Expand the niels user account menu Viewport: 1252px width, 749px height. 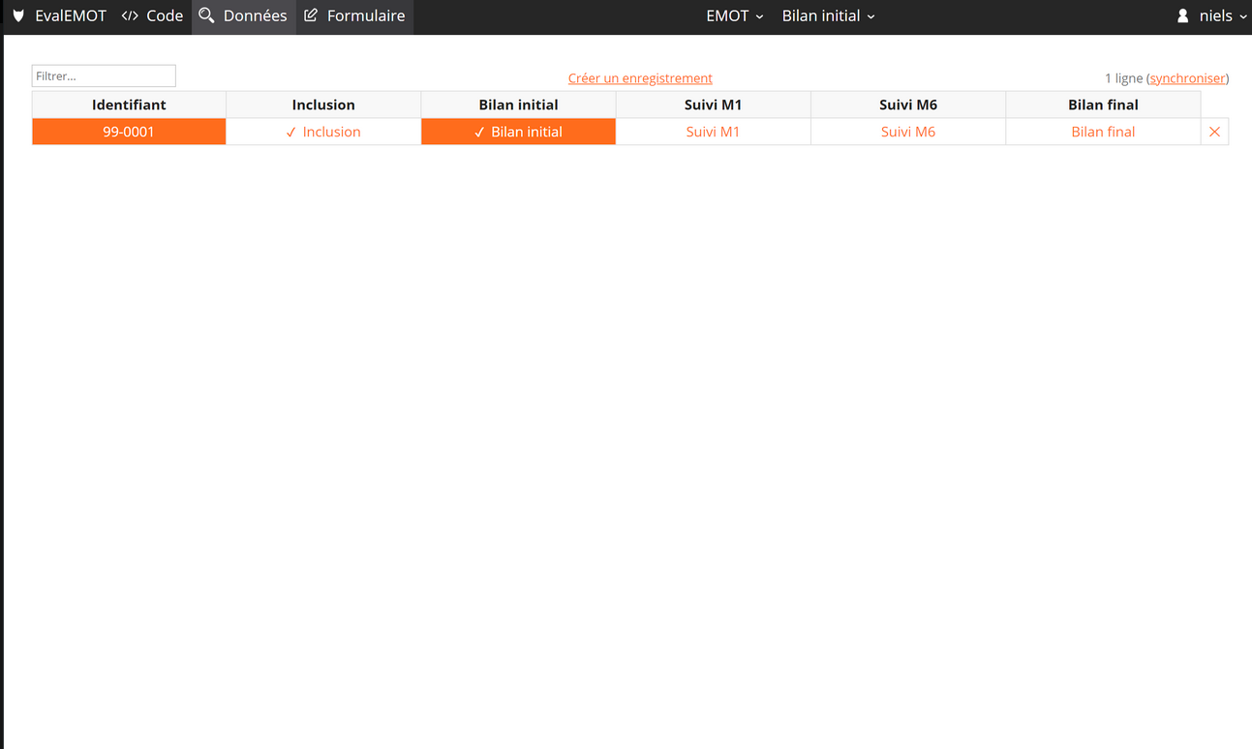[x=1222, y=16]
